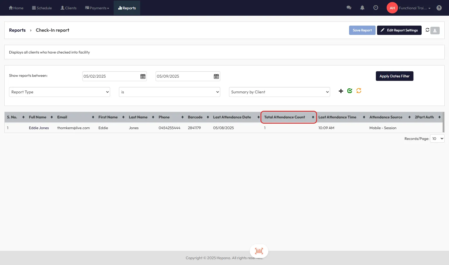Open the clock history icon
This screenshot has height=265, width=449.
[376, 8]
